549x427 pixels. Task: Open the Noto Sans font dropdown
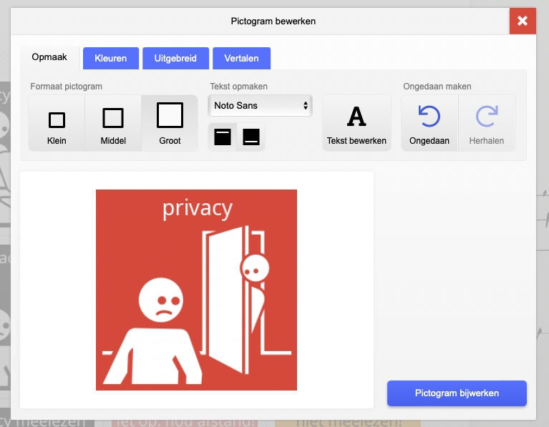[260, 105]
